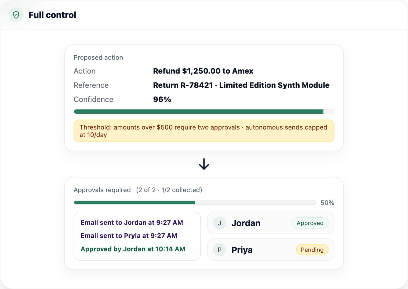Select Jordan's avatar initial circle
The image size is (408, 289).
(x=219, y=223)
